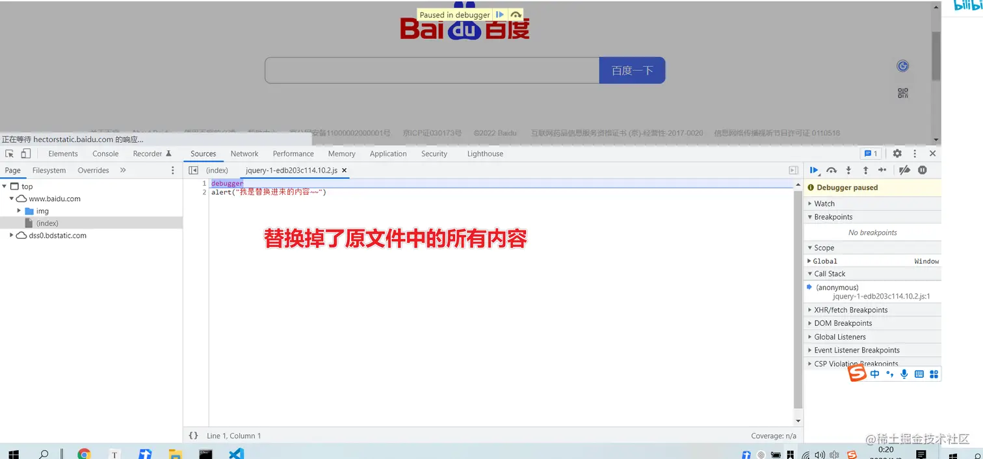Screen dimensions: 983x459
Task: Step over next function call in debugger toolbar
Action: point(832,170)
